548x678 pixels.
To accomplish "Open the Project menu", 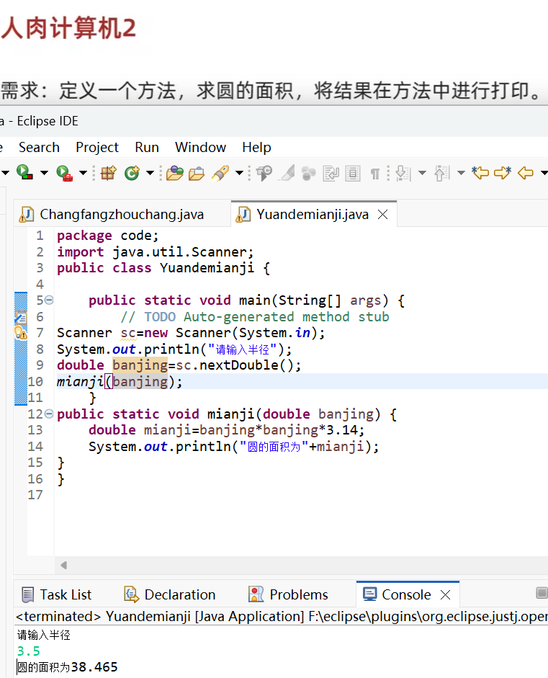I will 96,148.
